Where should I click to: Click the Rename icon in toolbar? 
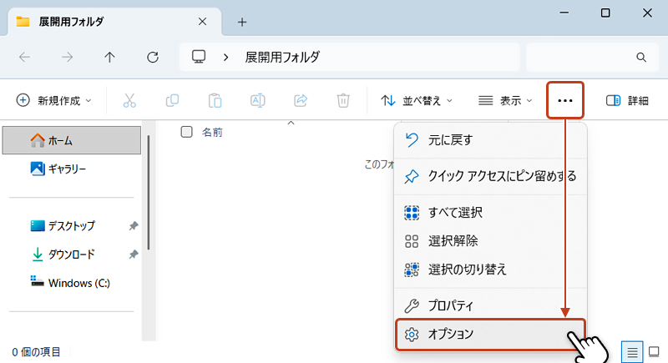[258, 100]
